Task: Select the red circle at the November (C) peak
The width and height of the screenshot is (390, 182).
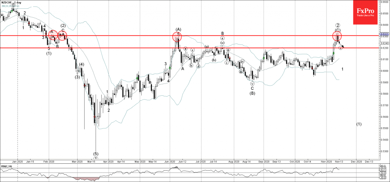Action: click(x=337, y=36)
